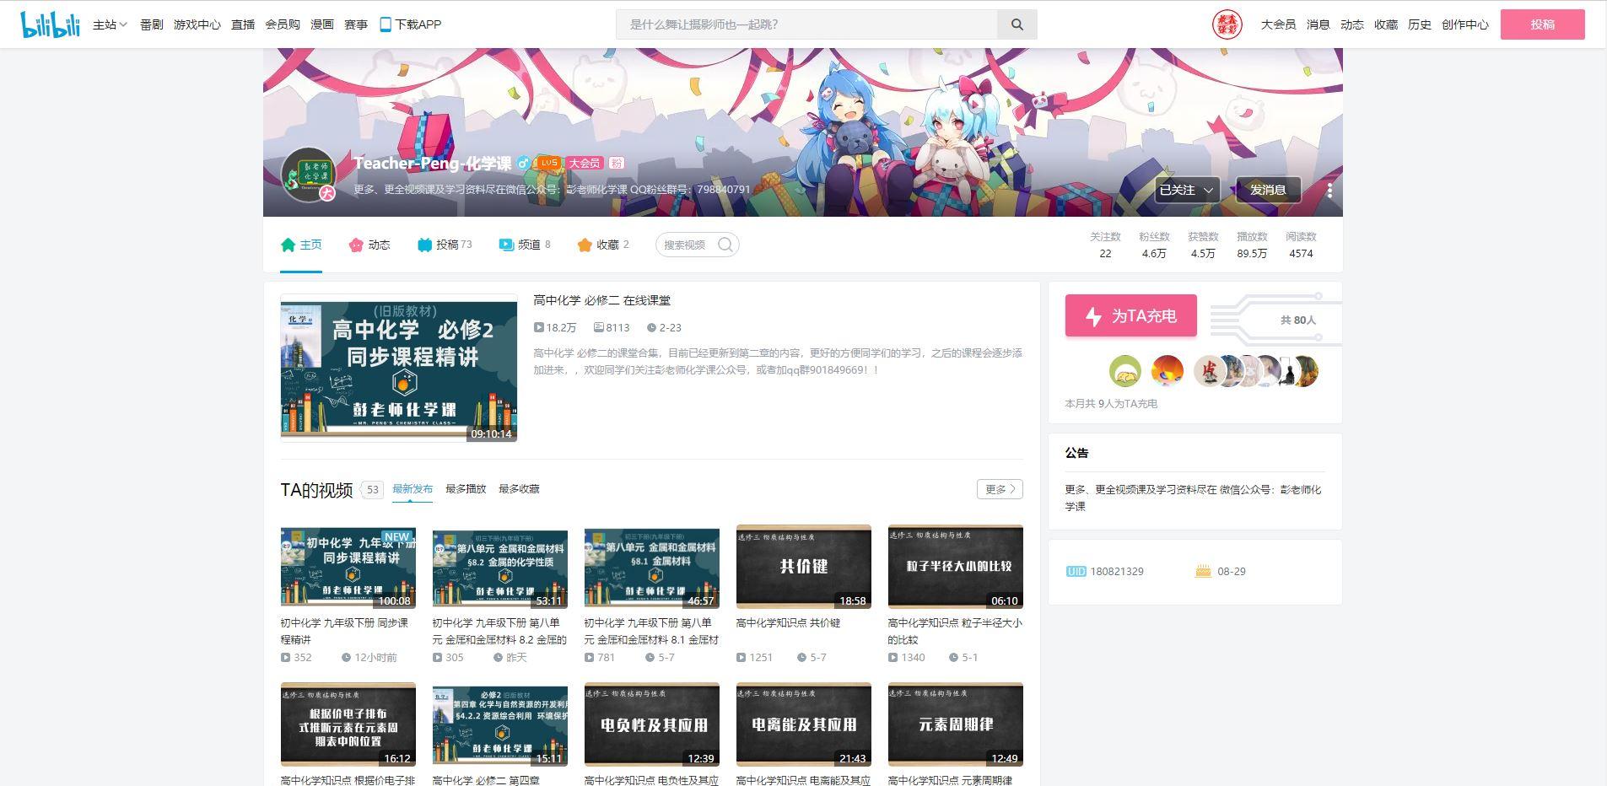This screenshot has width=1607, height=786.
Task: Switch to 主页 tab
Action: tap(301, 245)
